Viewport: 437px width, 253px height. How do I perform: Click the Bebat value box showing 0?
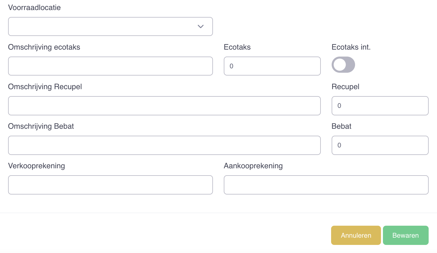click(380, 145)
